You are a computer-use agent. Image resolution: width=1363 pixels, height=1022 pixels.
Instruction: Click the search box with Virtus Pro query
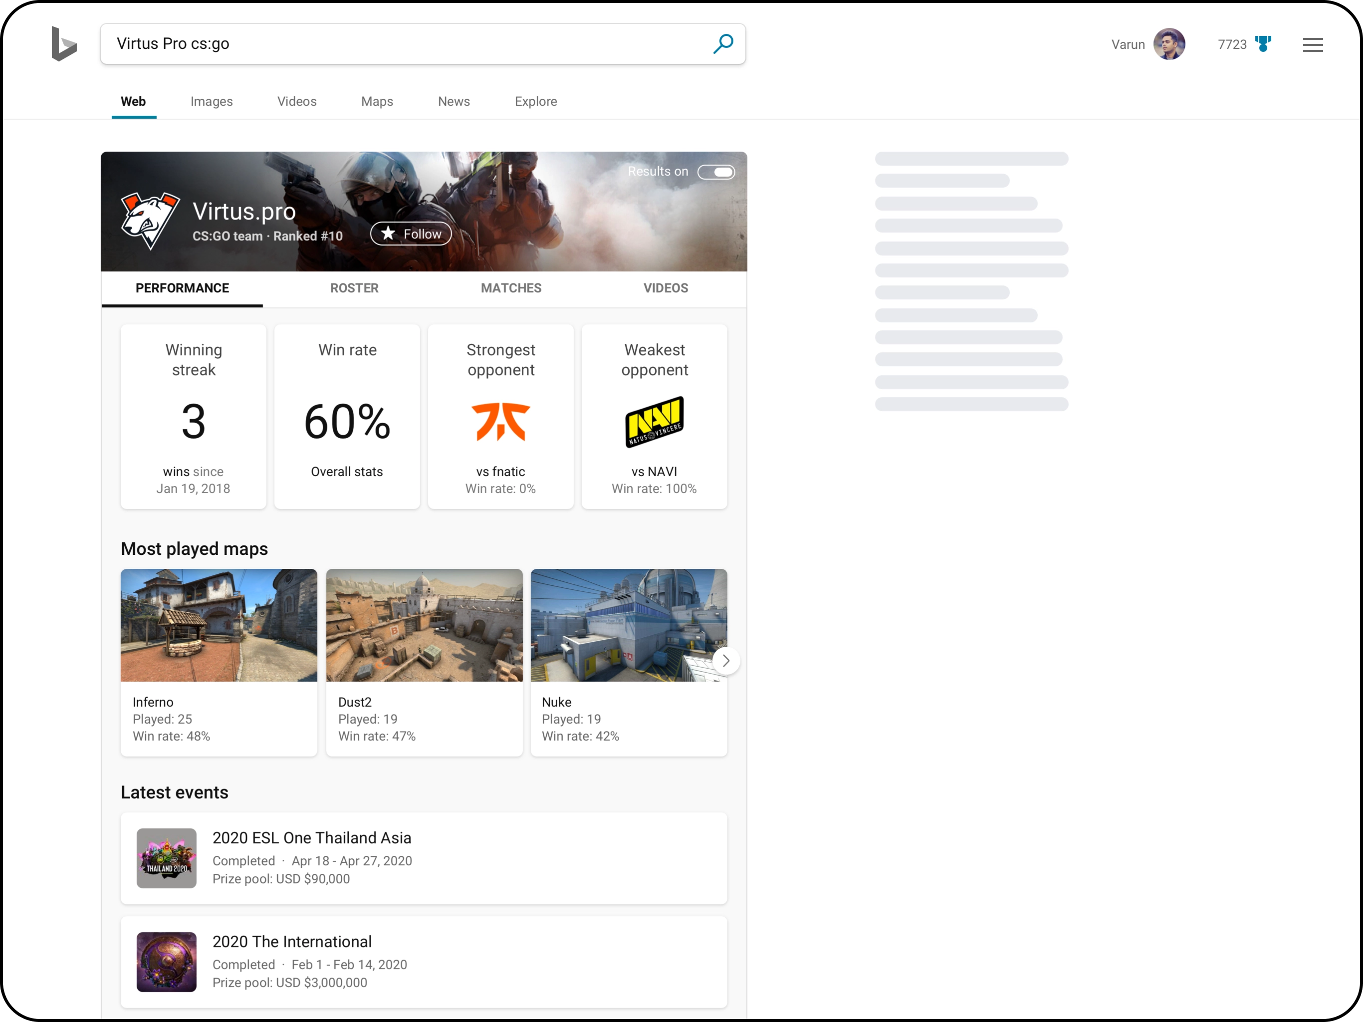[x=423, y=44]
